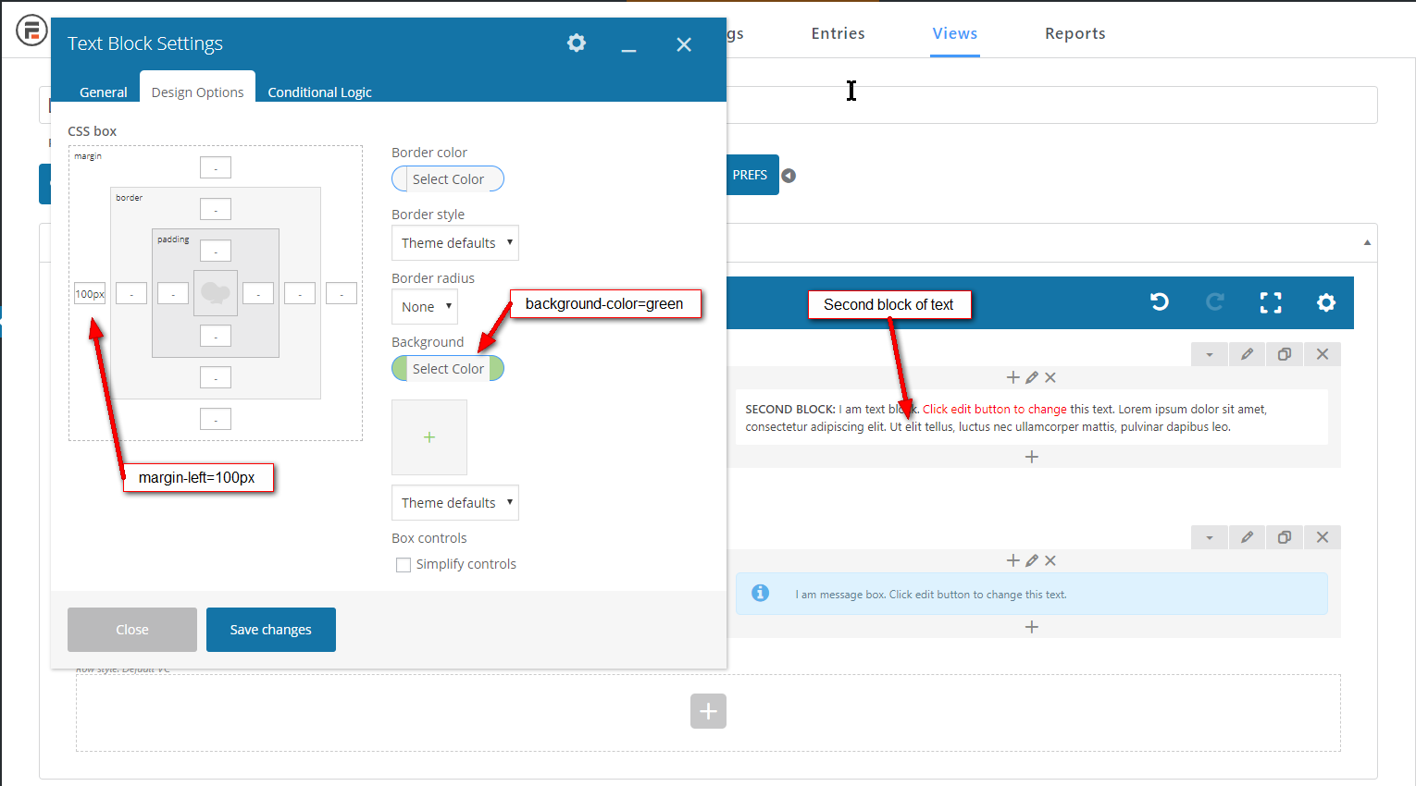Delete the row containing the SECOND BLOCK text

click(x=1323, y=354)
